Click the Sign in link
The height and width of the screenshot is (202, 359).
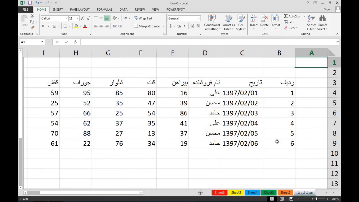tap(328, 9)
